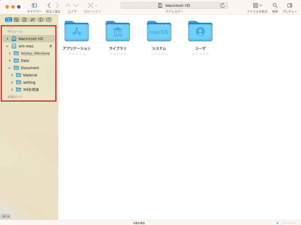Image resolution: width=301 pixels, height=225 pixels.
Task: Click the 上 up arrow in toolbar
Action: pos(68,5)
